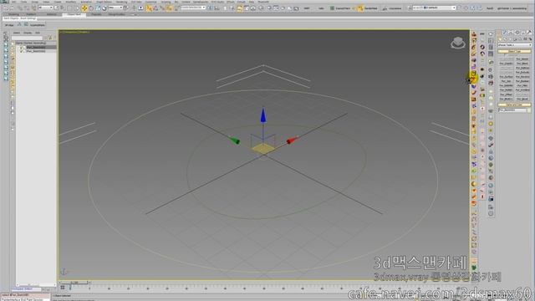
Task: Click the ViewCube in the viewport corner
Action: [458, 43]
